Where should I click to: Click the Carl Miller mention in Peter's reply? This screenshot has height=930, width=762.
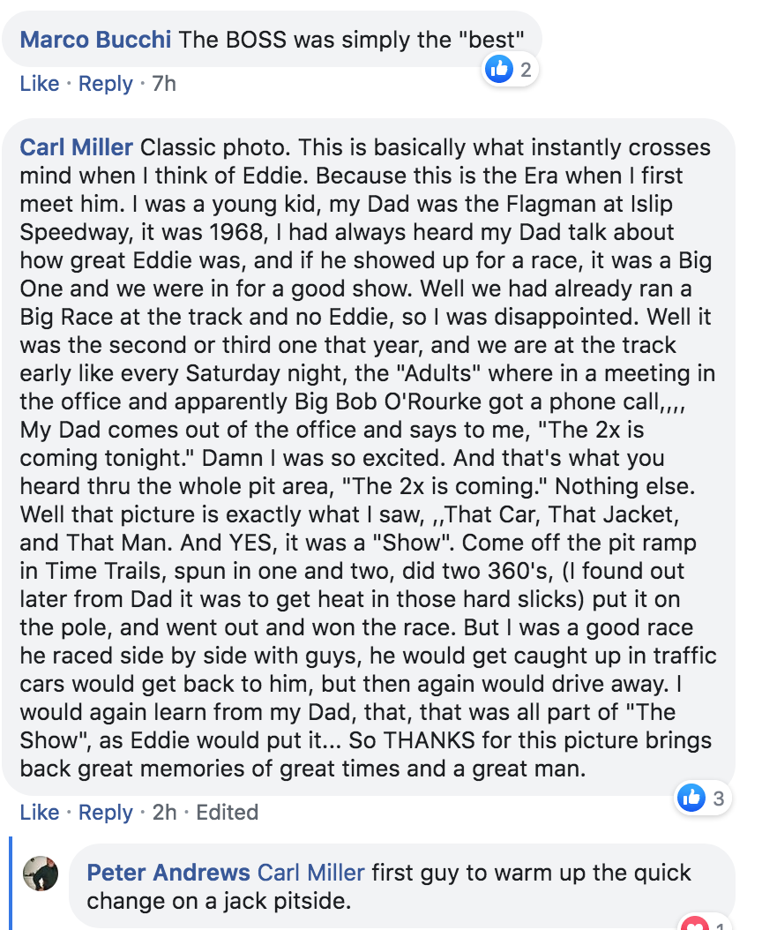311,873
